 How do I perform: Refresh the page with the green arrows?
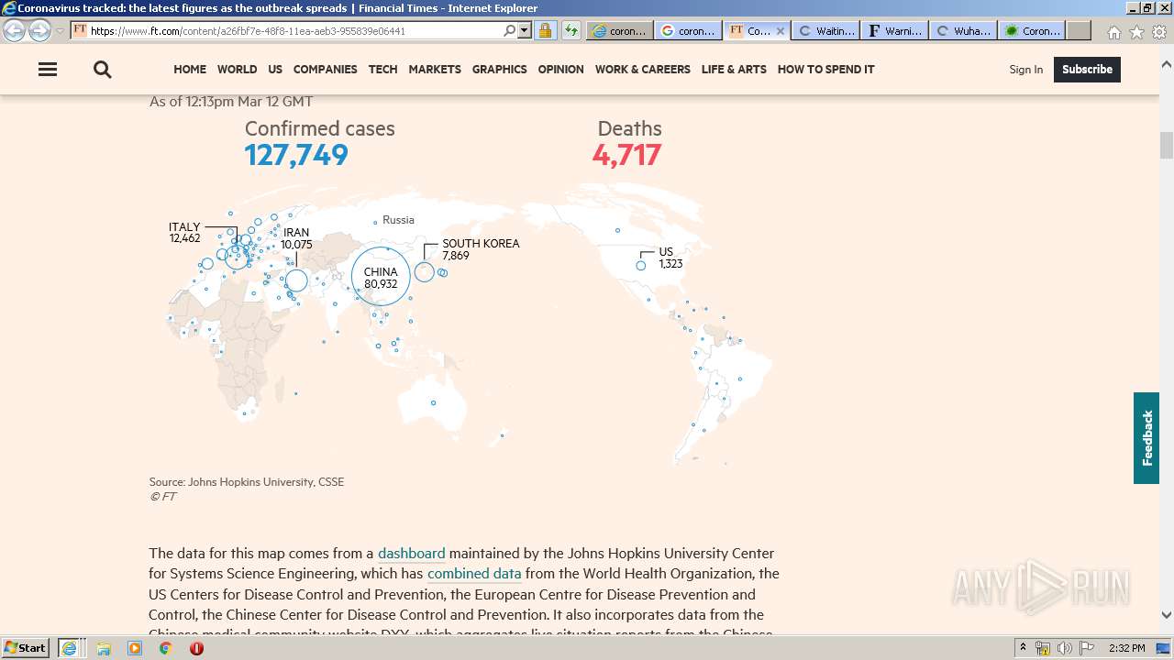[x=570, y=30]
